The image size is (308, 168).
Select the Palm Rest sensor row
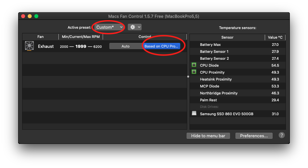[238, 100]
